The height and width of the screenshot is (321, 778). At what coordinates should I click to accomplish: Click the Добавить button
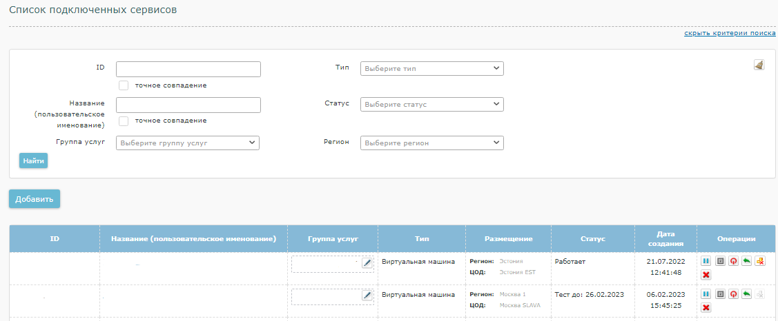tap(35, 199)
